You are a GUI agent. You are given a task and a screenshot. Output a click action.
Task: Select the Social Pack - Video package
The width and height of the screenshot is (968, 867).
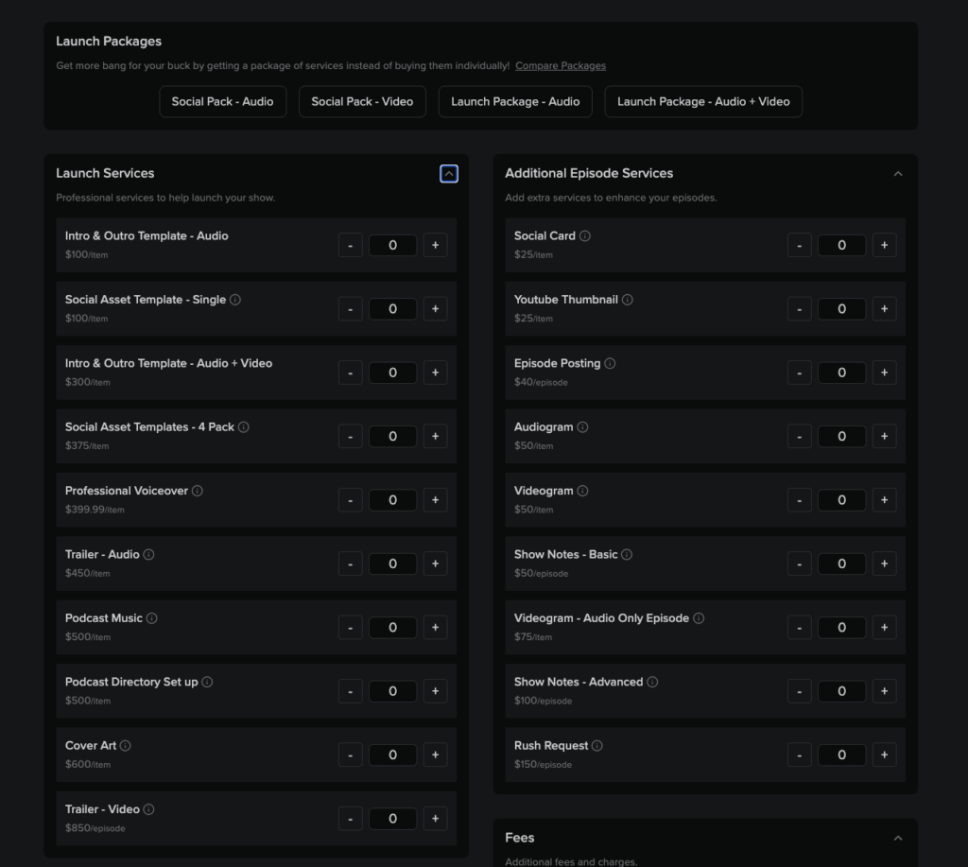362,102
